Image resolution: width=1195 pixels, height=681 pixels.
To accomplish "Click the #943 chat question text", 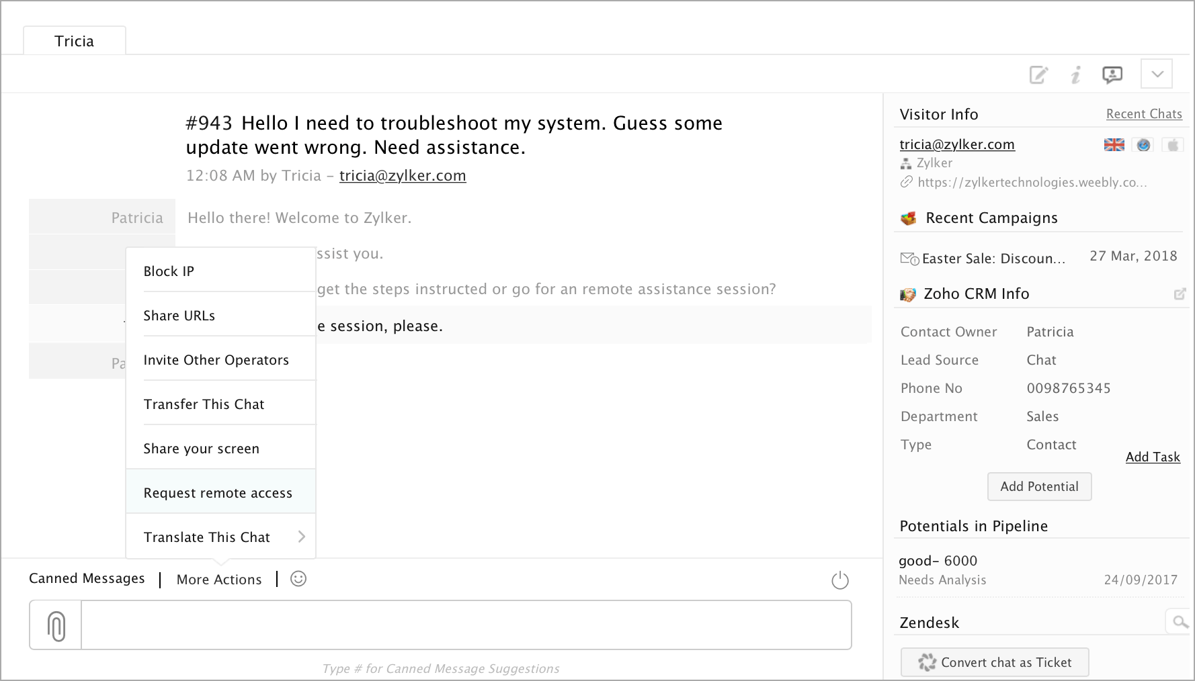I will point(454,135).
